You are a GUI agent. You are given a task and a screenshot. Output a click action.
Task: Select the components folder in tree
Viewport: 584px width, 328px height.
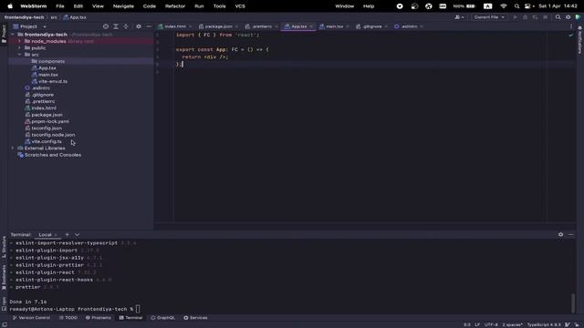(x=51, y=61)
